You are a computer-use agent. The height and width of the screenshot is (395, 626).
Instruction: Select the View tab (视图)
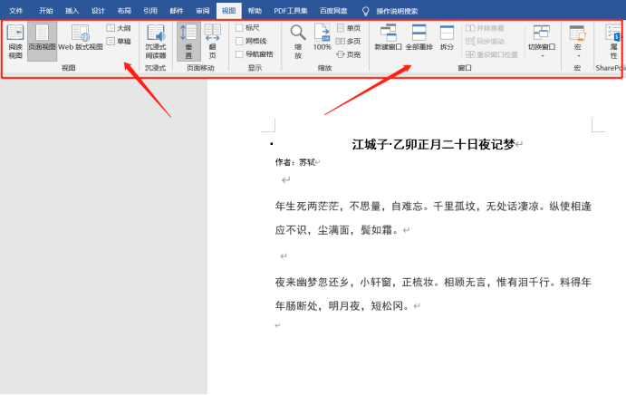pyautogui.click(x=229, y=11)
